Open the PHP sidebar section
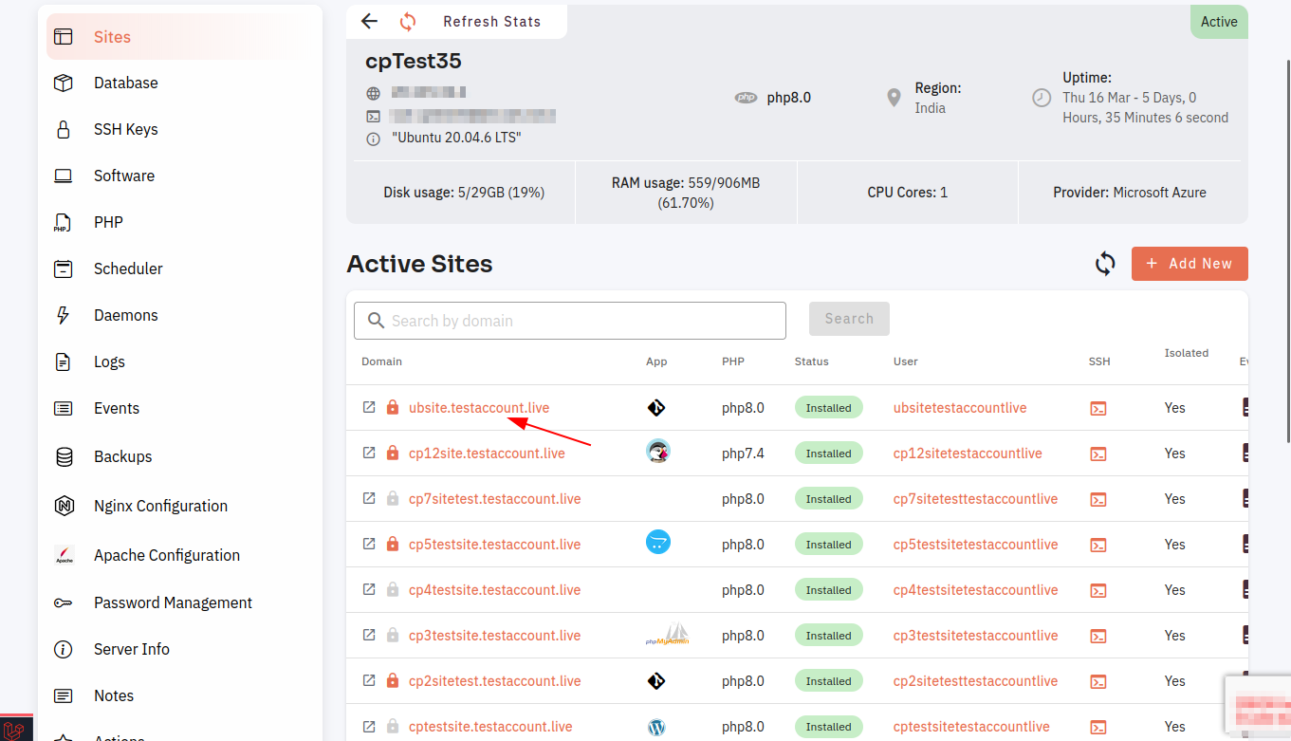The width and height of the screenshot is (1291, 741). tap(108, 222)
